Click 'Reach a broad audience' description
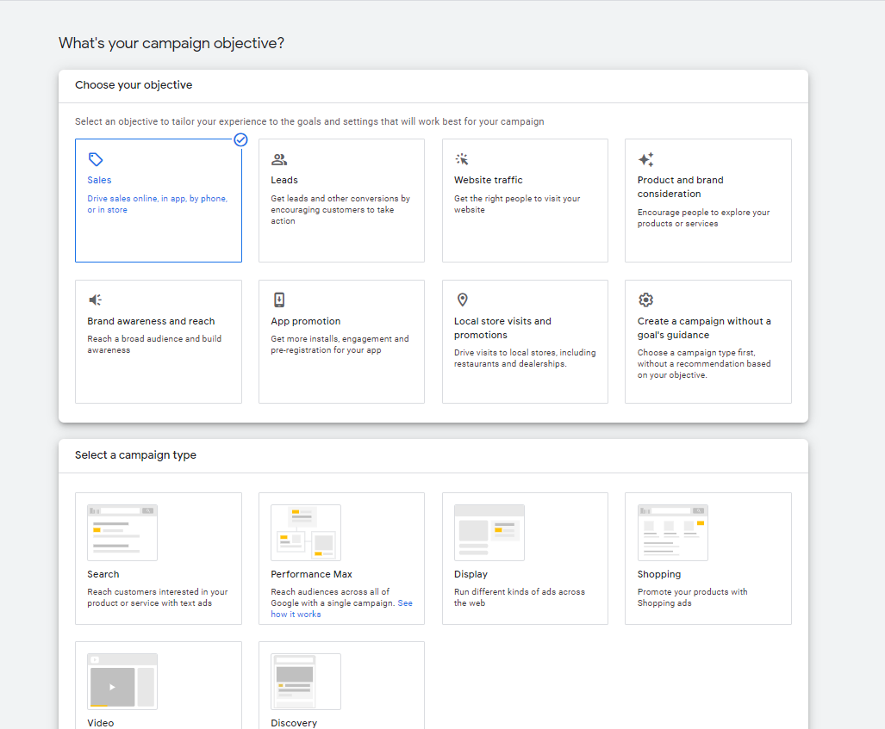 click(x=154, y=344)
